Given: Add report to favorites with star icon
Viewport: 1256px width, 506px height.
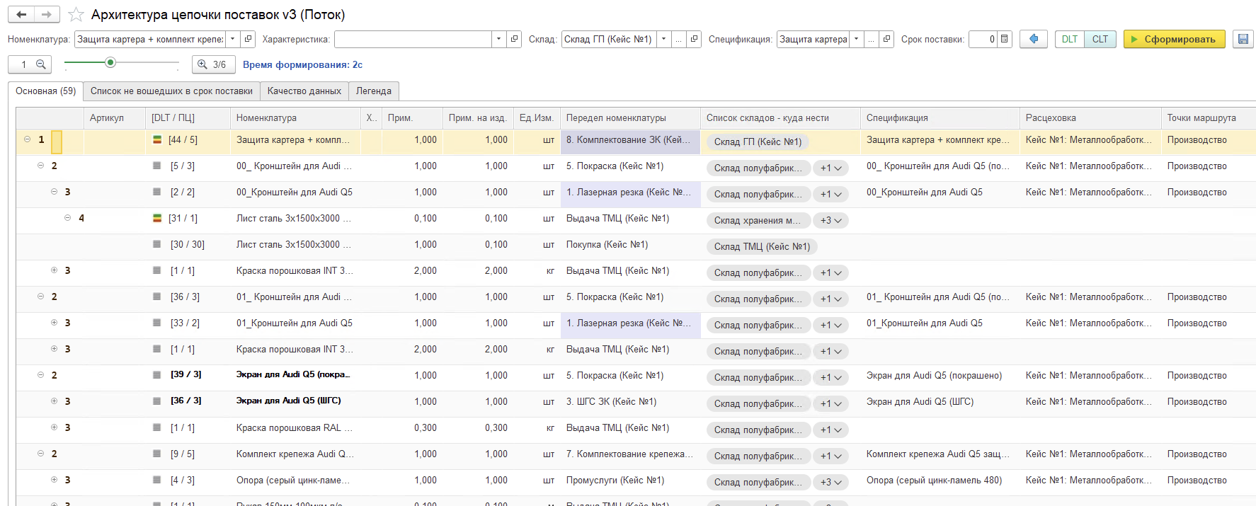Looking at the screenshot, I should [x=76, y=15].
